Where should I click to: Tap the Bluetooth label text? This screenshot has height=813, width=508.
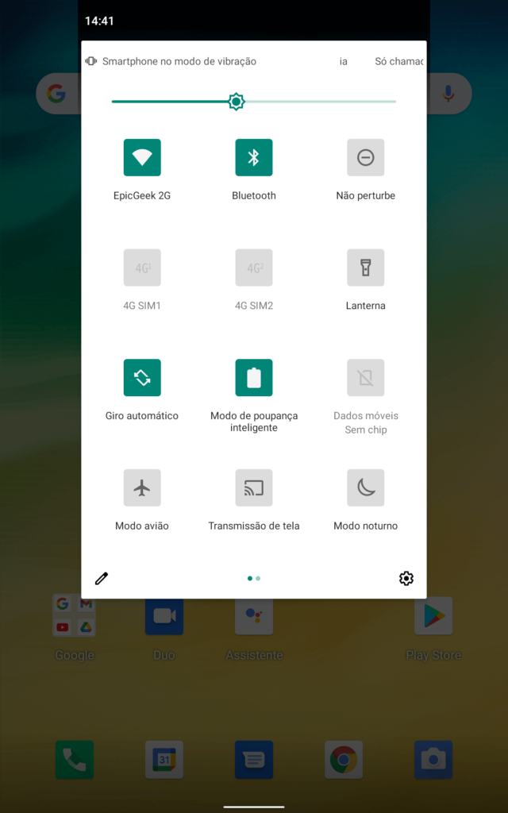pyautogui.click(x=254, y=195)
